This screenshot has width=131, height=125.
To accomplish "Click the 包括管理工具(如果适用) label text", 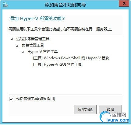I will pyautogui.click(x=36, y=99).
